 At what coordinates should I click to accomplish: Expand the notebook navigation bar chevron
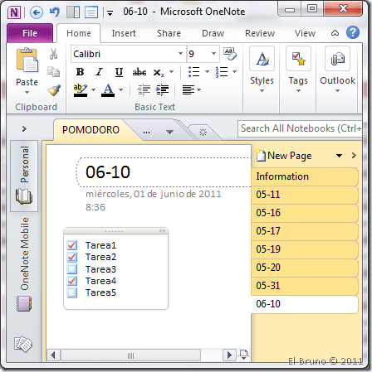coord(24,128)
